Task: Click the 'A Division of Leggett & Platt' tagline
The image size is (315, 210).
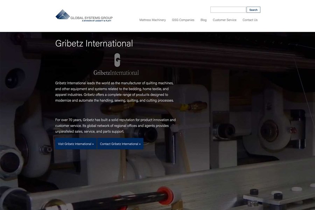Action: pyautogui.click(x=97, y=21)
